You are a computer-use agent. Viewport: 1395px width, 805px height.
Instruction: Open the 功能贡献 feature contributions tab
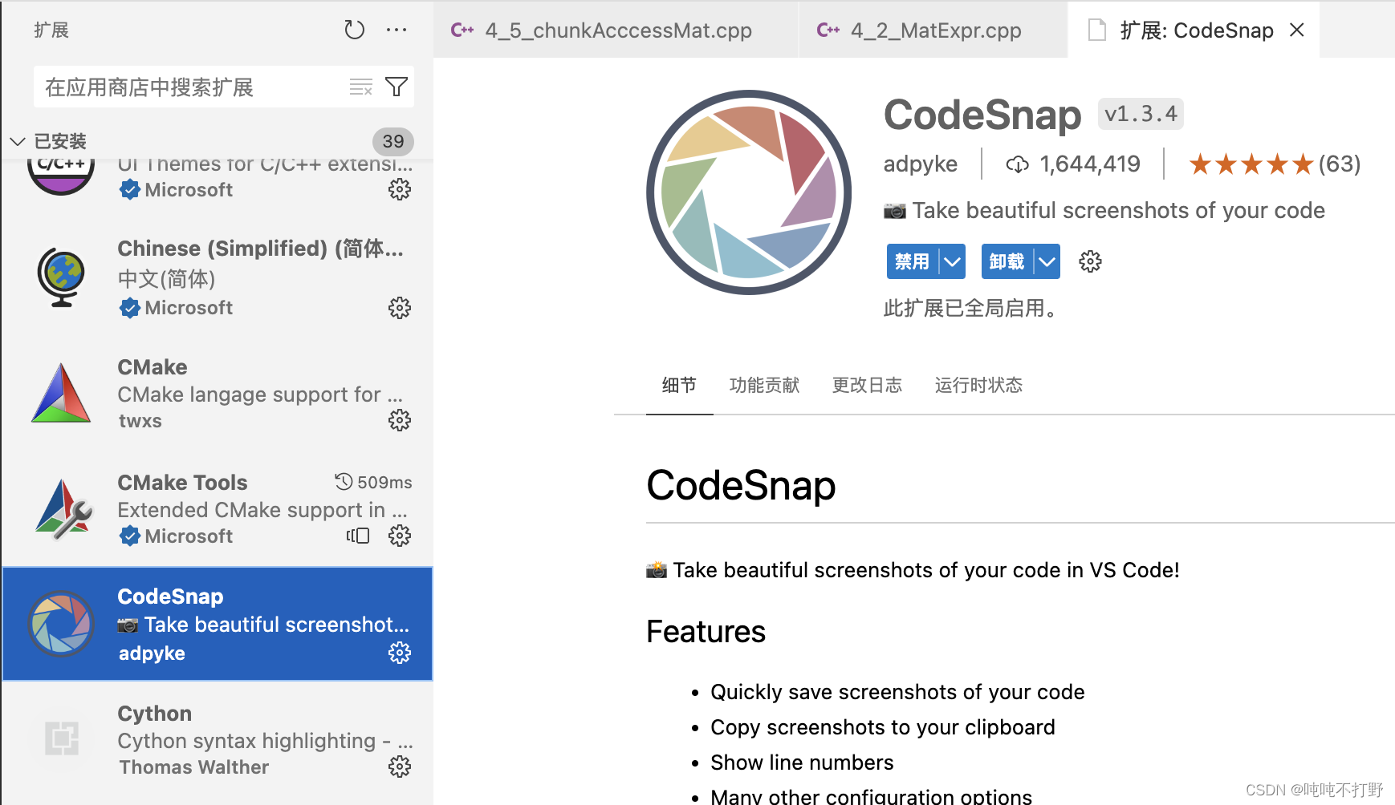[764, 386]
